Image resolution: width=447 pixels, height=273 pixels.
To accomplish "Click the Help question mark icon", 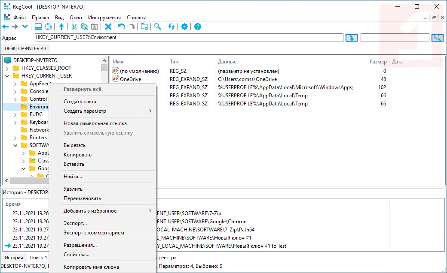I will [x=198, y=27].
